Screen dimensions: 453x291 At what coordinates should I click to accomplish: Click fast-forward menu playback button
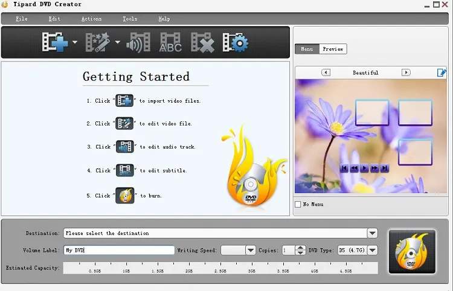point(374,168)
